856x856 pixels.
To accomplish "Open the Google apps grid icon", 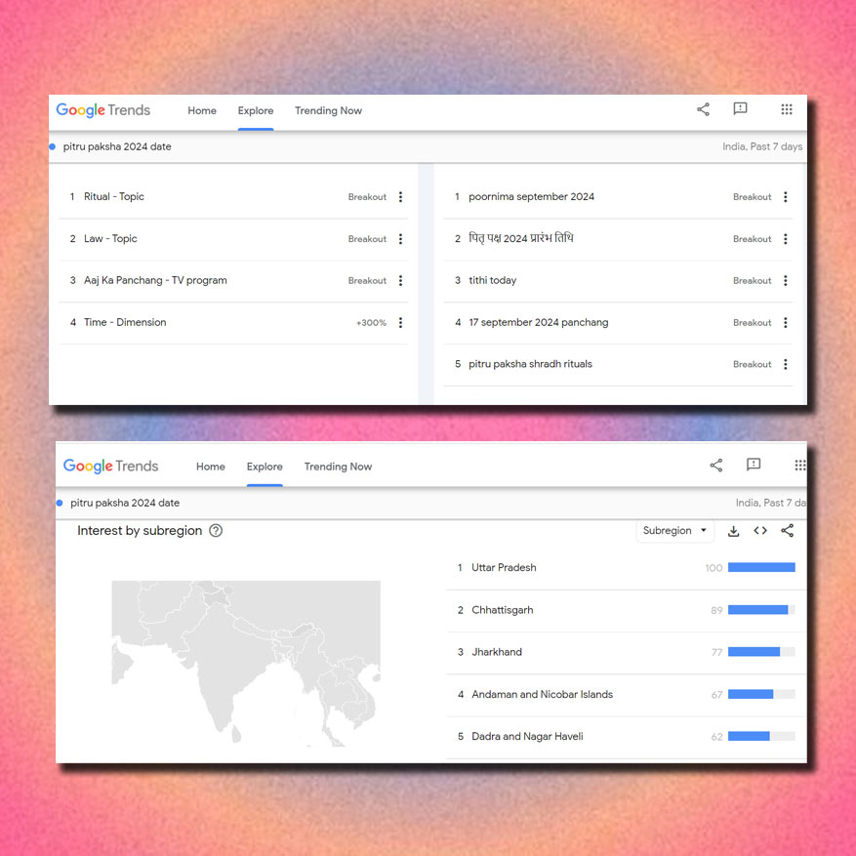I will pos(787,109).
